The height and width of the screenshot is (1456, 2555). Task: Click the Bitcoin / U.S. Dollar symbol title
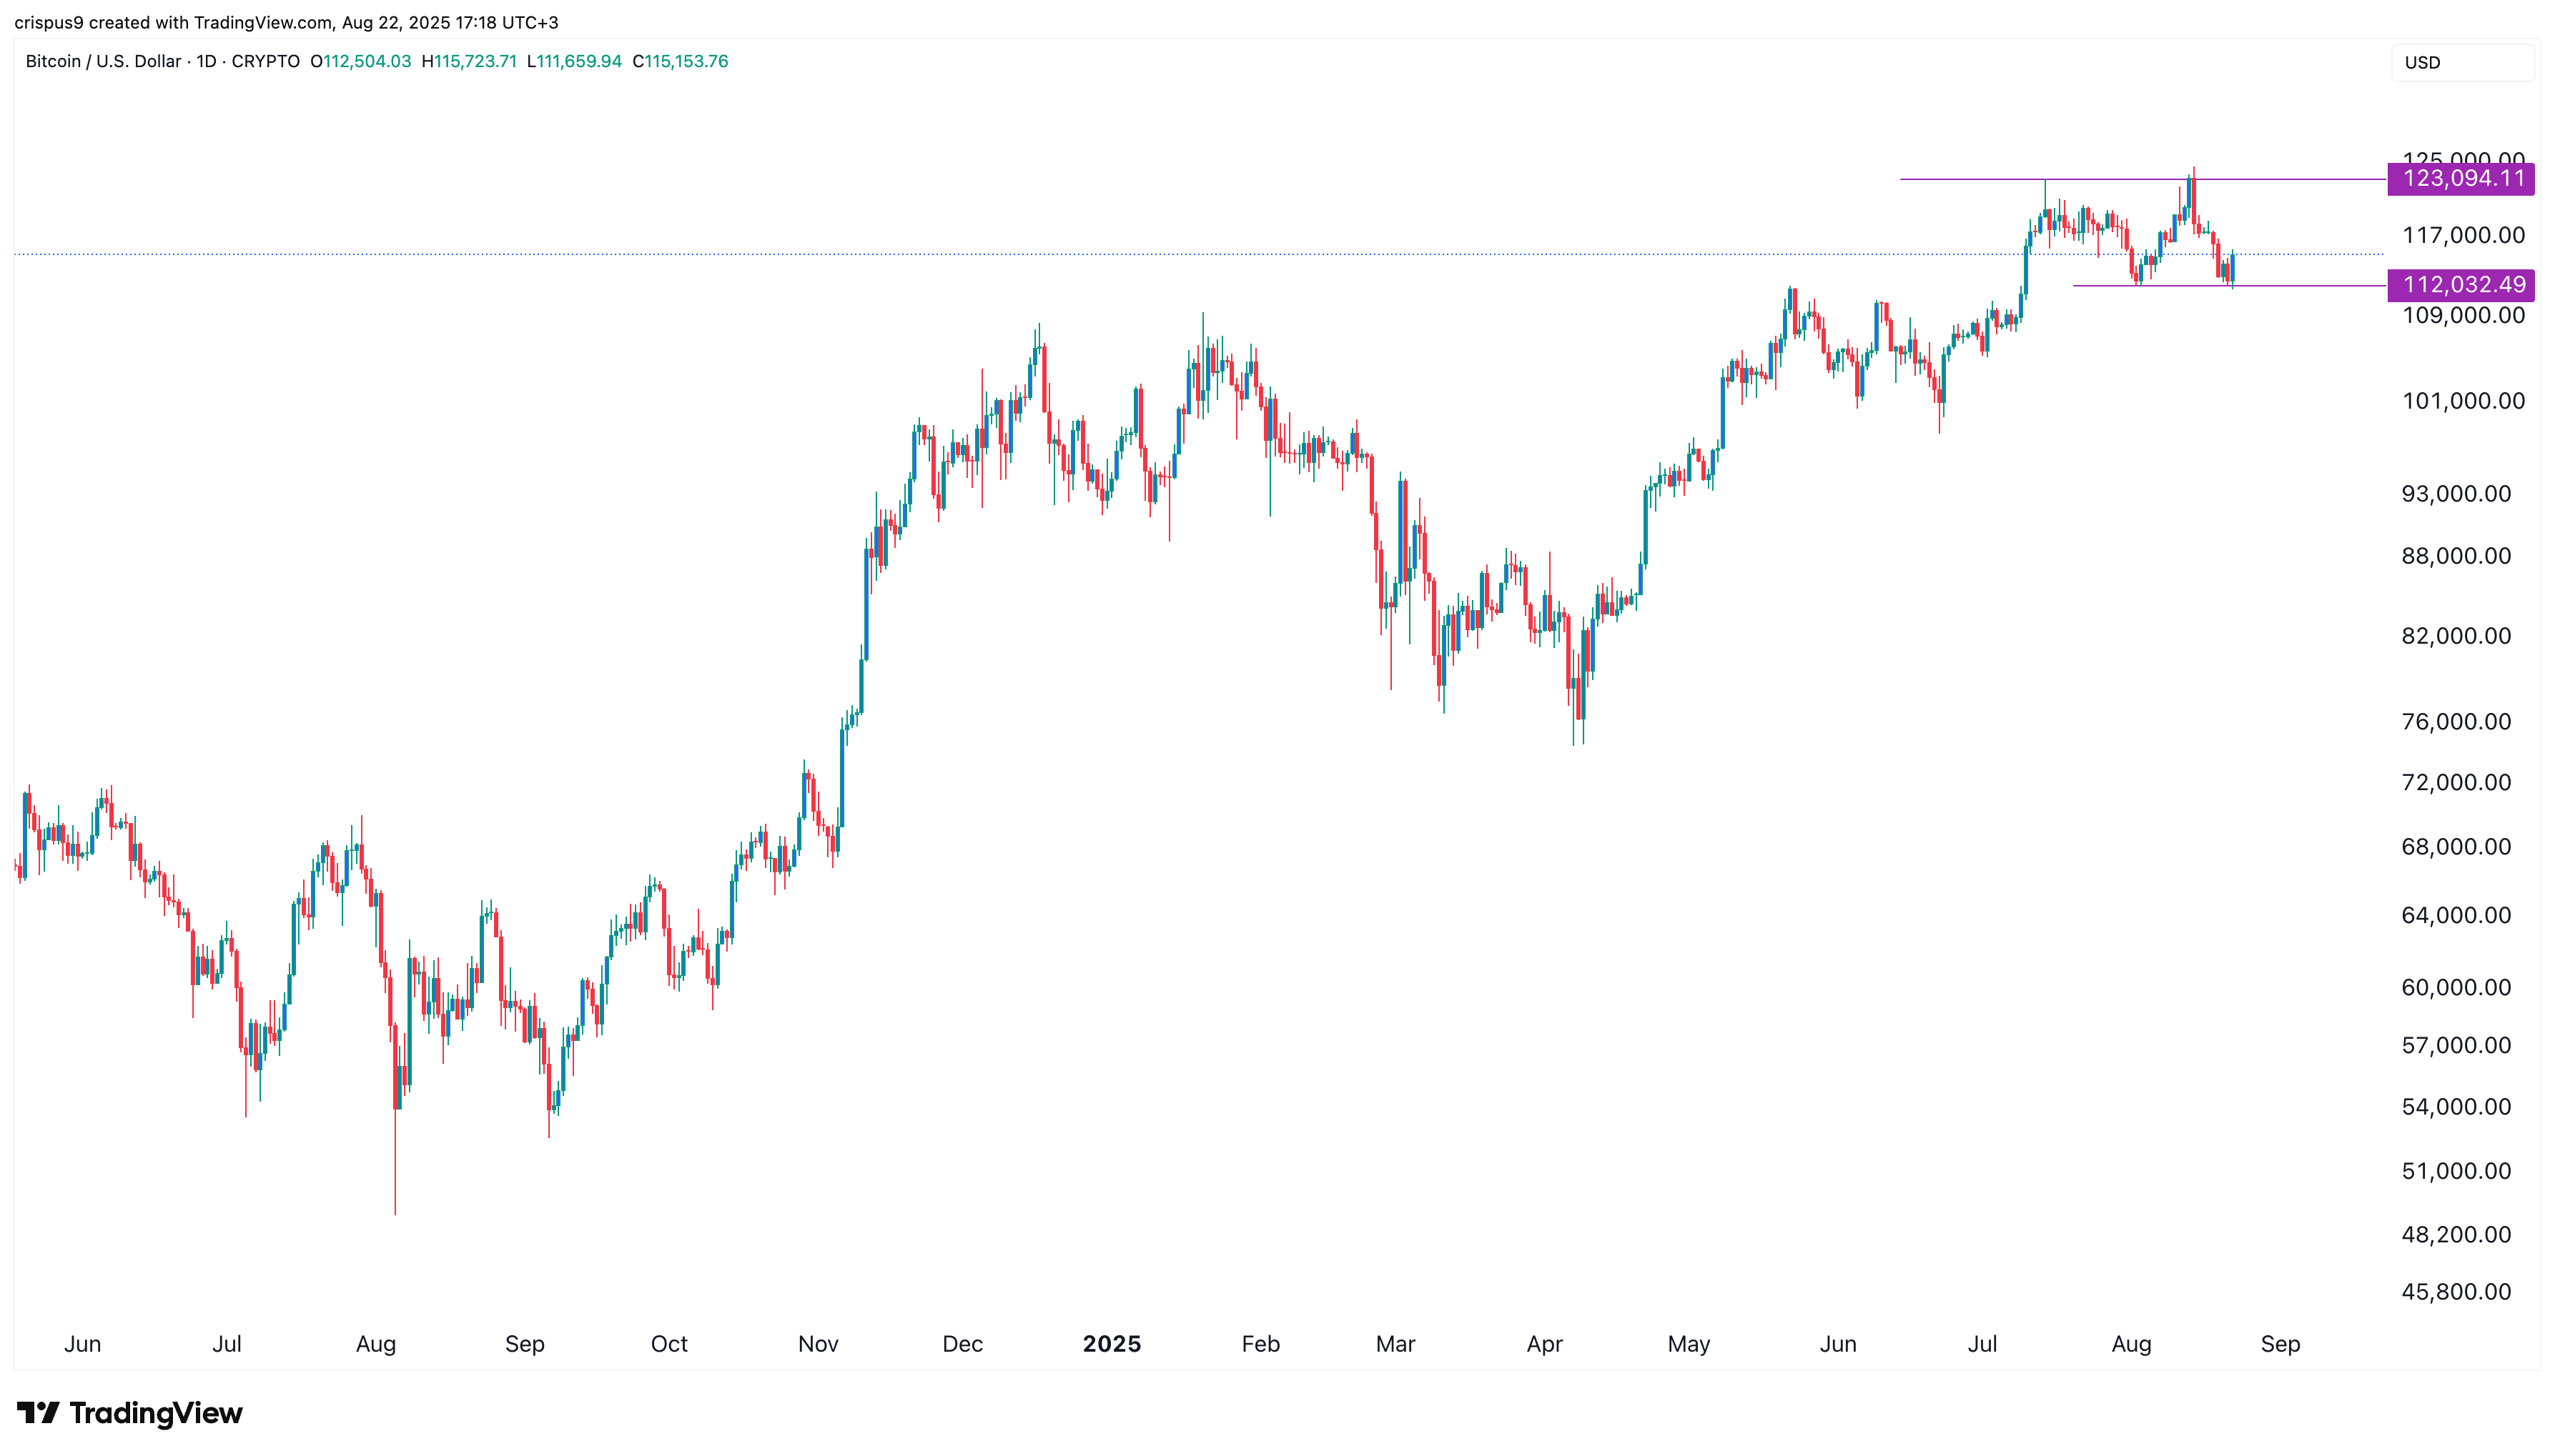[103, 61]
